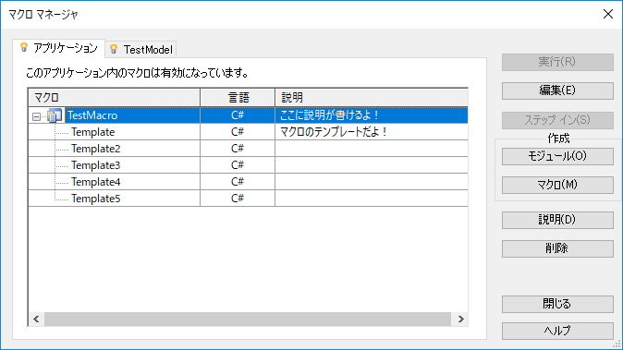Click the 説明 column header
623x350 pixels.
point(372,97)
